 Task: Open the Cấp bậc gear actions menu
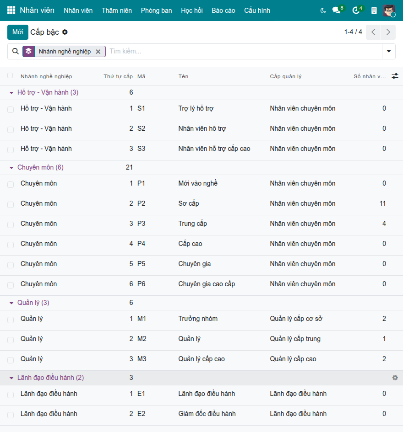65,32
